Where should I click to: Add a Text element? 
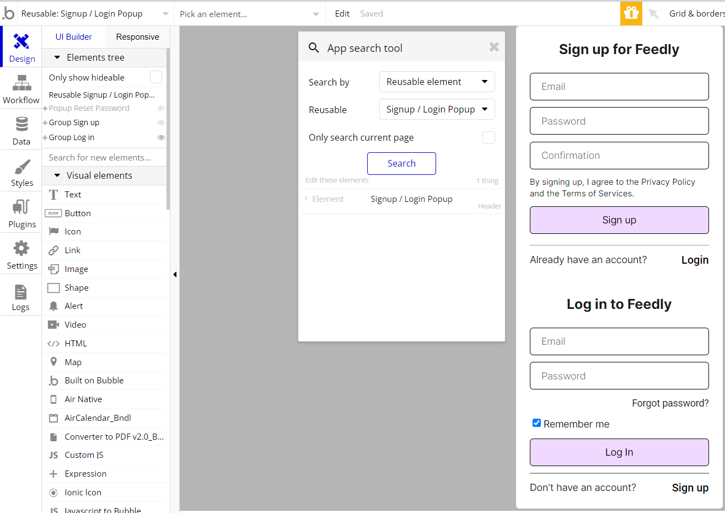[x=104, y=195]
